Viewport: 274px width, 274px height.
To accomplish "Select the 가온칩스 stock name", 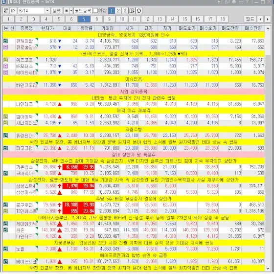I will (24, 167).
